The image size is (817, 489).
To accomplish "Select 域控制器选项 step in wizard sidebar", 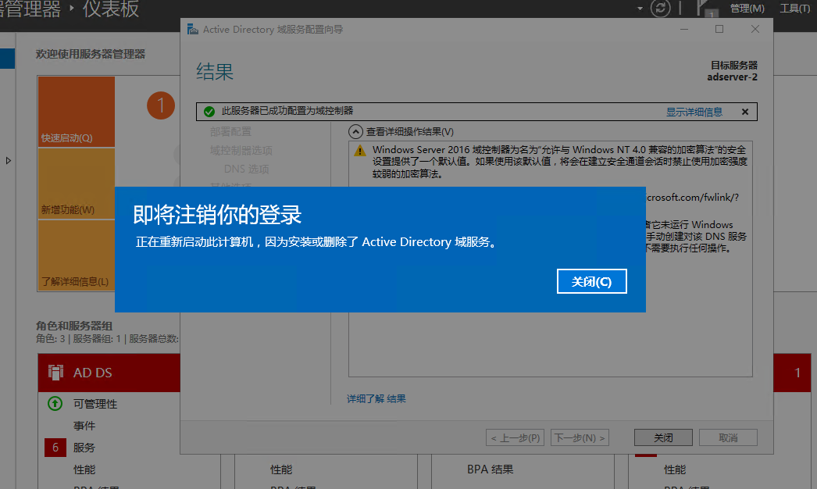I will [241, 151].
